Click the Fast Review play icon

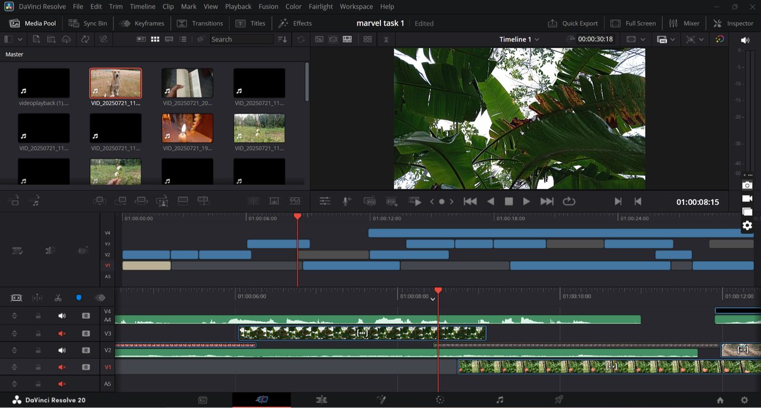pyautogui.click(x=416, y=201)
